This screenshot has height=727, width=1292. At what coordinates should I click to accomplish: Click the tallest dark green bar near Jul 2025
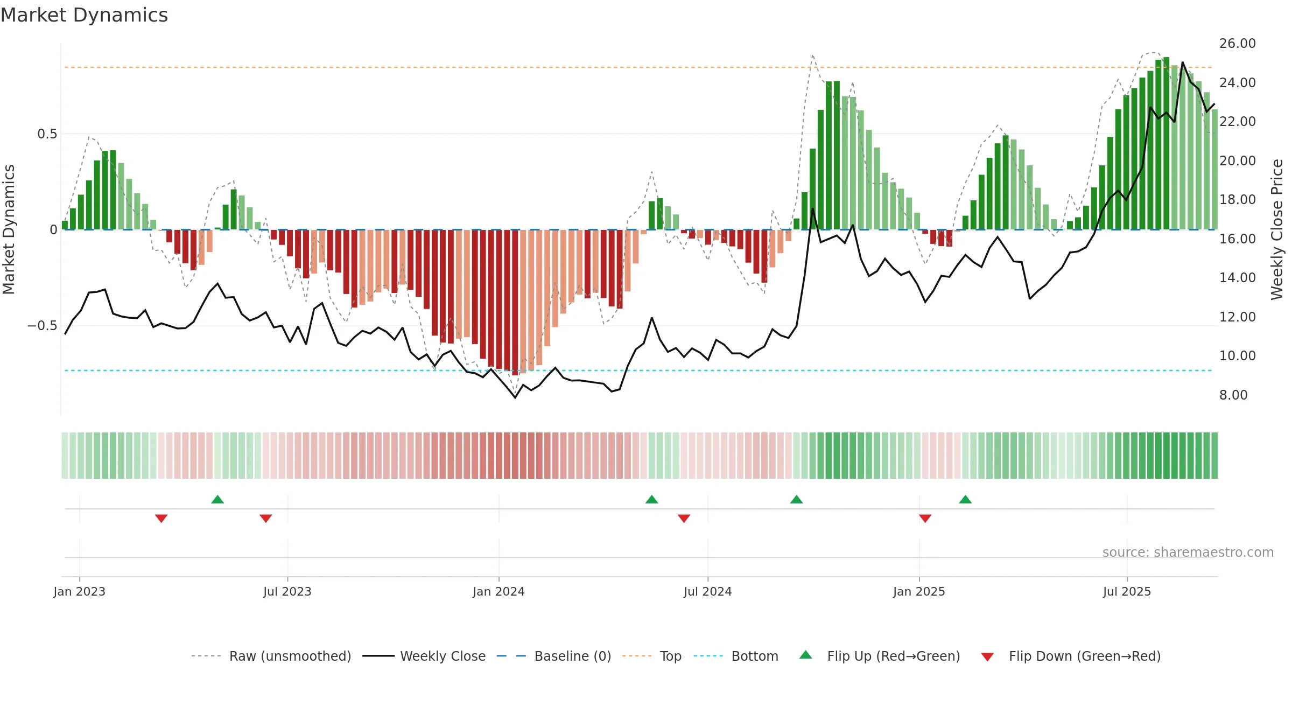pos(1167,143)
